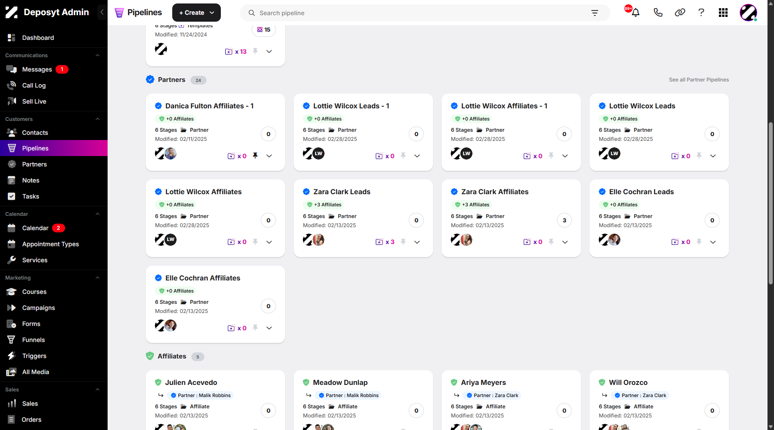774x430 pixels.
Task: Expand the Zara Clark Leads card chevron
Action: [x=417, y=242]
